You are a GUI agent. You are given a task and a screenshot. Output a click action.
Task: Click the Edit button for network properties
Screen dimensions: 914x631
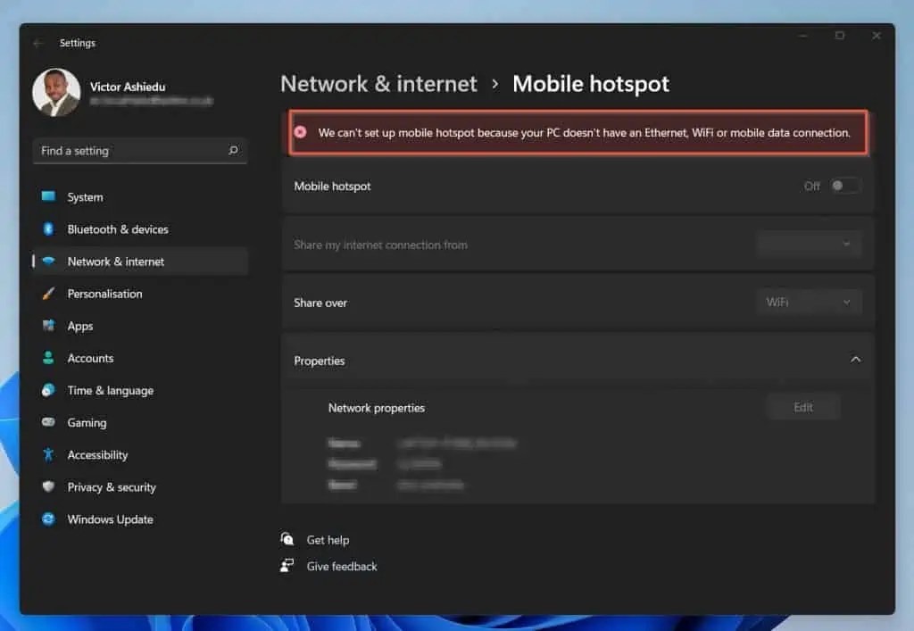[x=802, y=406]
